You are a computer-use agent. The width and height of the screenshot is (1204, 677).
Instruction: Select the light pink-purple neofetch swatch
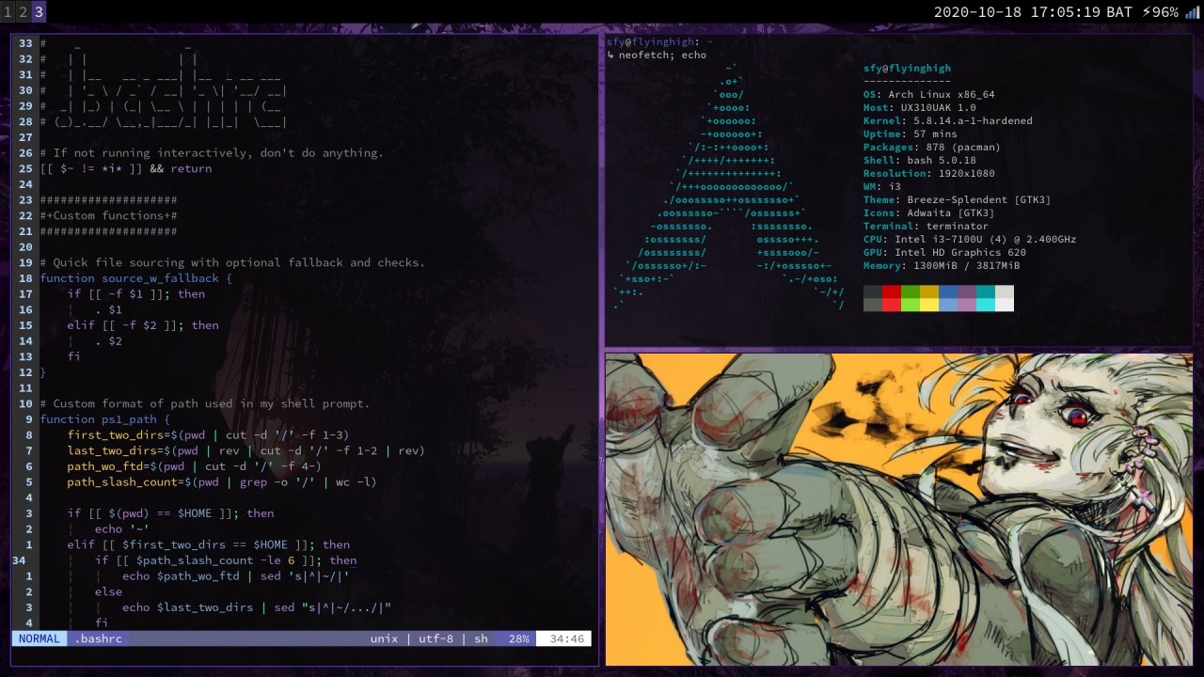point(967,305)
